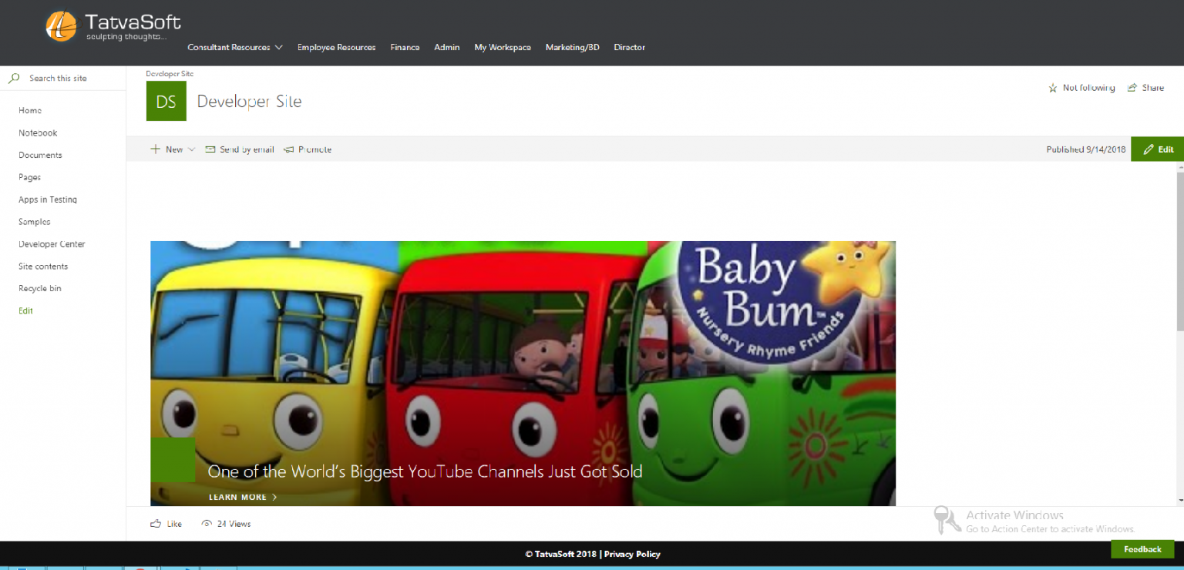1184x570 pixels.
Task: Click the green DS site icon
Action: [166, 102]
